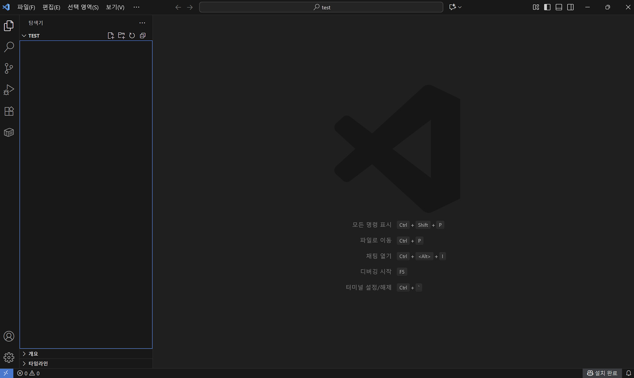The width and height of the screenshot is (634, 378).
Task: Open the Accounts icon in activity bar
Action: point(9,336)
